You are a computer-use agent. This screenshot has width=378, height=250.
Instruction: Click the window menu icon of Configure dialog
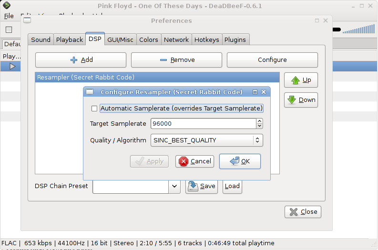pos(90,92)
